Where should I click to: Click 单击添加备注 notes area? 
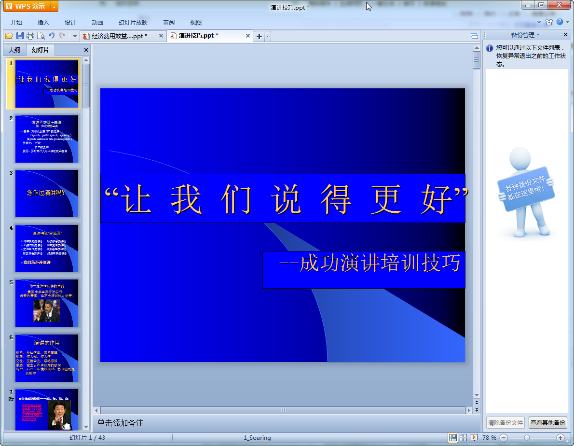tap(120, 423)
